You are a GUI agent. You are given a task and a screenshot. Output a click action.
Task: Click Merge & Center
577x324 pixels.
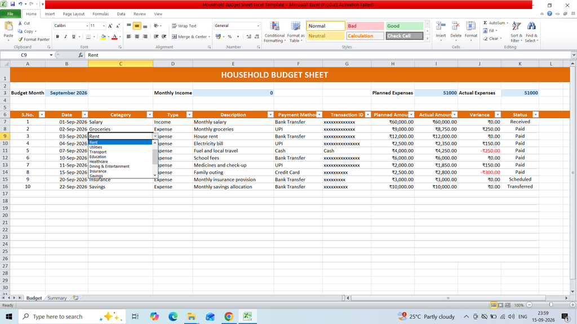190,37
